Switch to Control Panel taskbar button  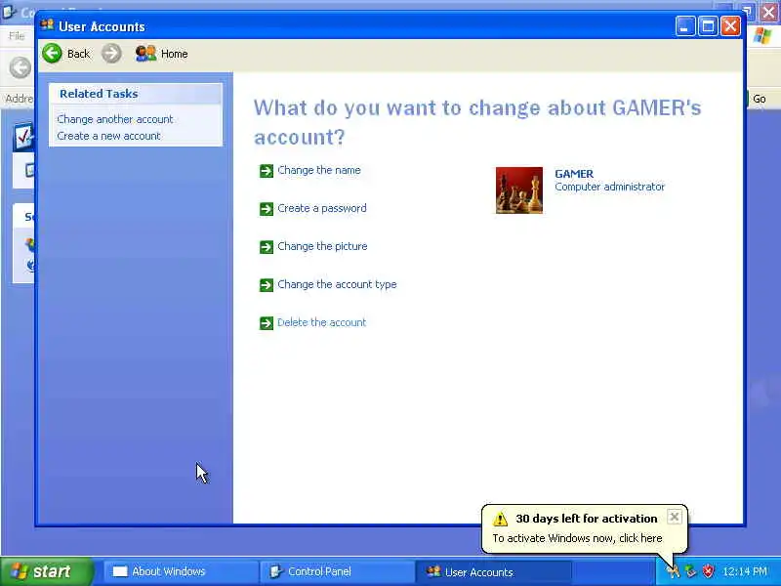(336, 571)
